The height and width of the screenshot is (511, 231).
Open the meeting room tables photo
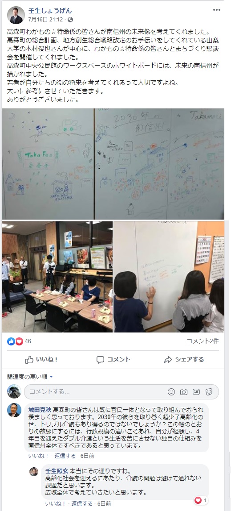point(57,277)
